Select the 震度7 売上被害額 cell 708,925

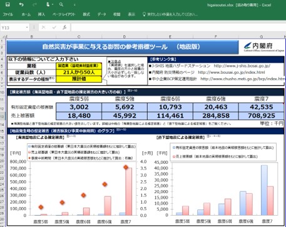point(262,116)
